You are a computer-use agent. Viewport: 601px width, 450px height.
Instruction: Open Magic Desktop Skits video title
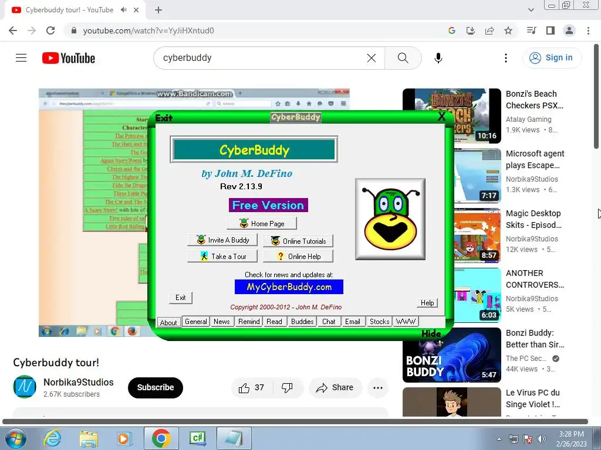534,219
